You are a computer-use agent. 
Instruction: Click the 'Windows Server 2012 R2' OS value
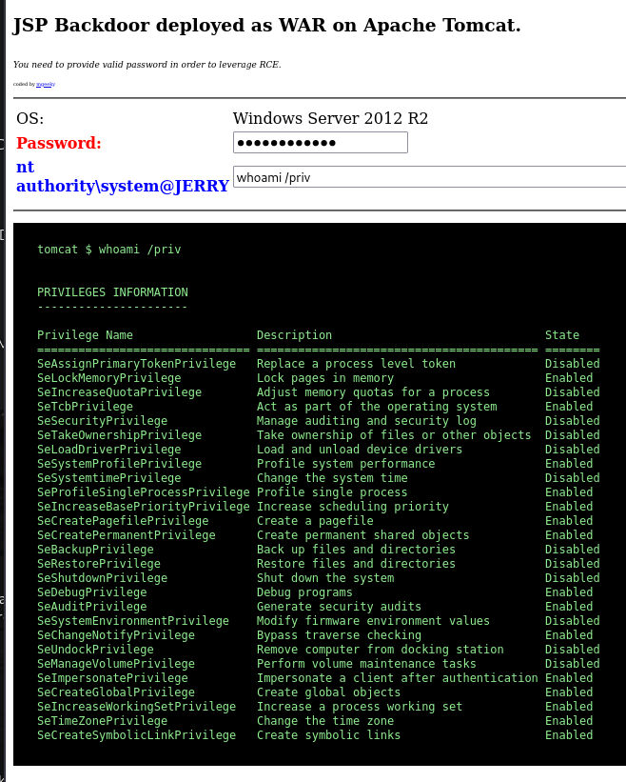tap(330, 119)
